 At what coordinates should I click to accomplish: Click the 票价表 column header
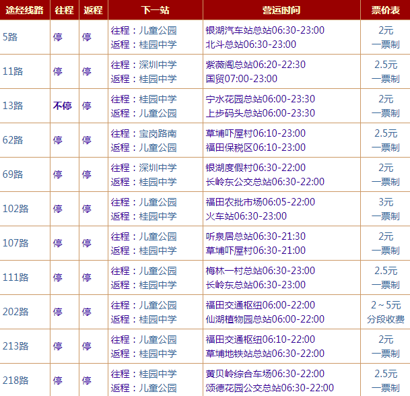click(x=385, y=10)
